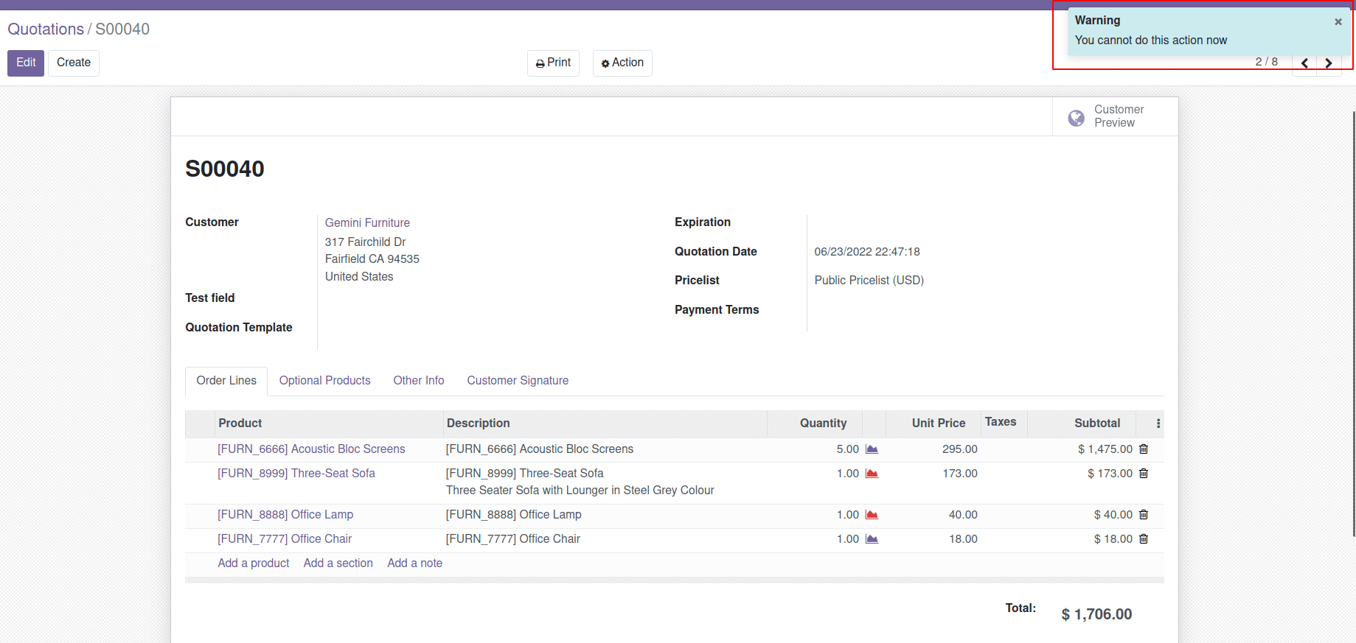Select unit price 173.00 cell
This screenshot has width=1356, height=643.
coord(959,474)
